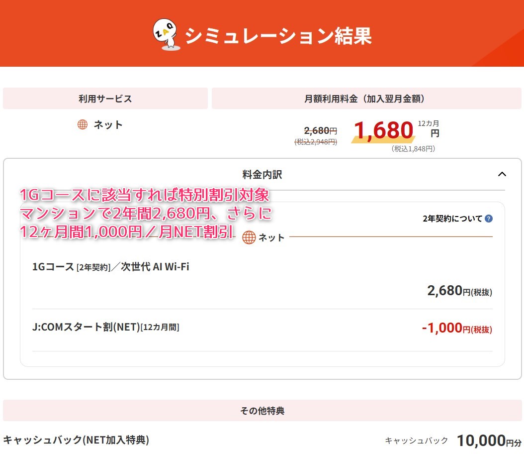Click the crossed-out 2,680円 original price
This screenshot has height=454, width=524.
(x=320, y=131)
